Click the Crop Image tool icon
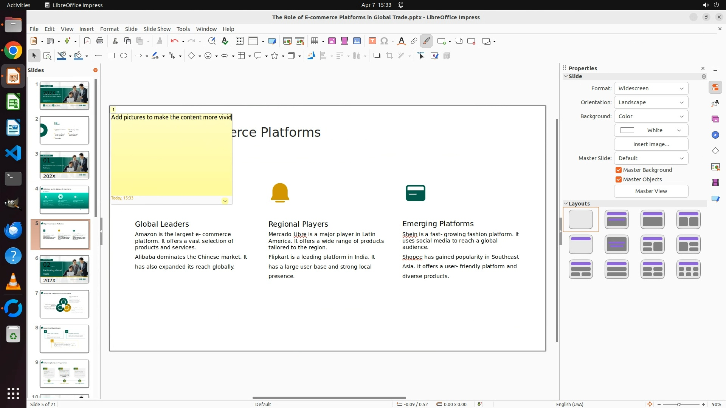The image size is (726, 408). 389,56
